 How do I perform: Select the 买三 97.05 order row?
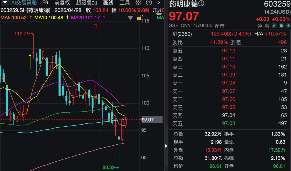click(x=229, y=107)
